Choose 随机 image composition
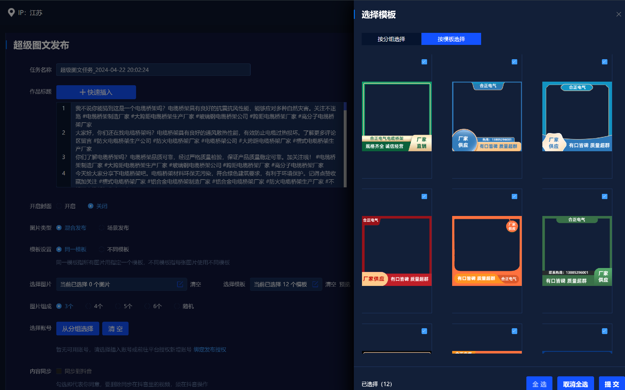 click(177, 306)
